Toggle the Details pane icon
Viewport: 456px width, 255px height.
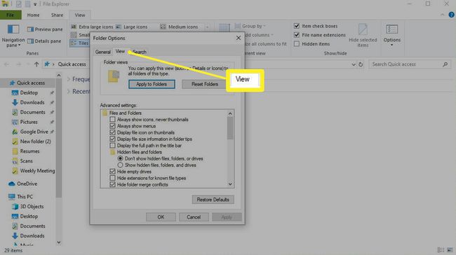pos(30,41)
